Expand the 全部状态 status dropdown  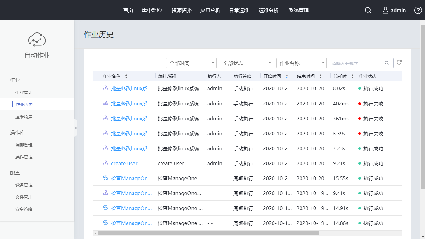(x=246, y=63)
